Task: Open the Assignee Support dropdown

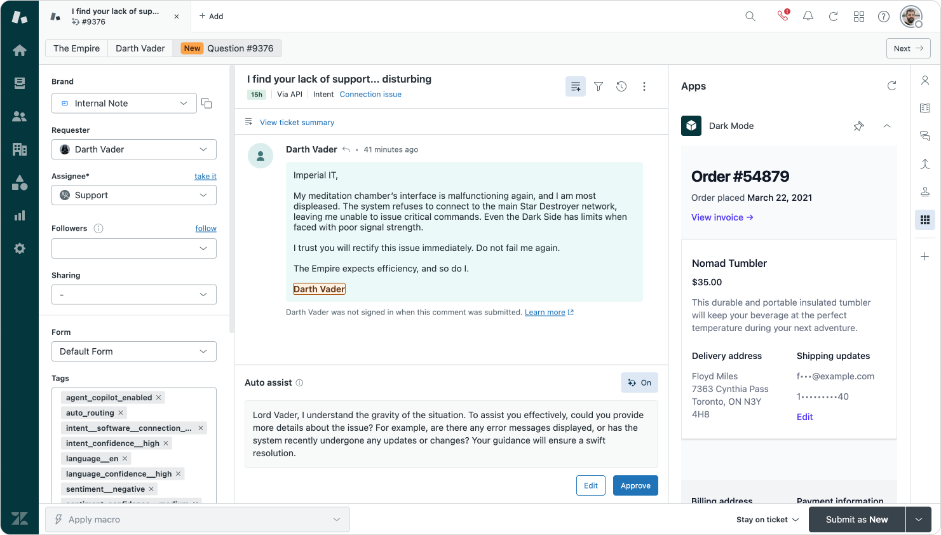Action: tap(134, 195)
